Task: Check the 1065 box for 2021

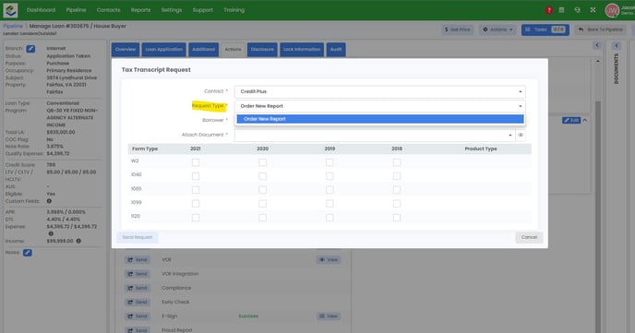Action: (x=196, y=190)
